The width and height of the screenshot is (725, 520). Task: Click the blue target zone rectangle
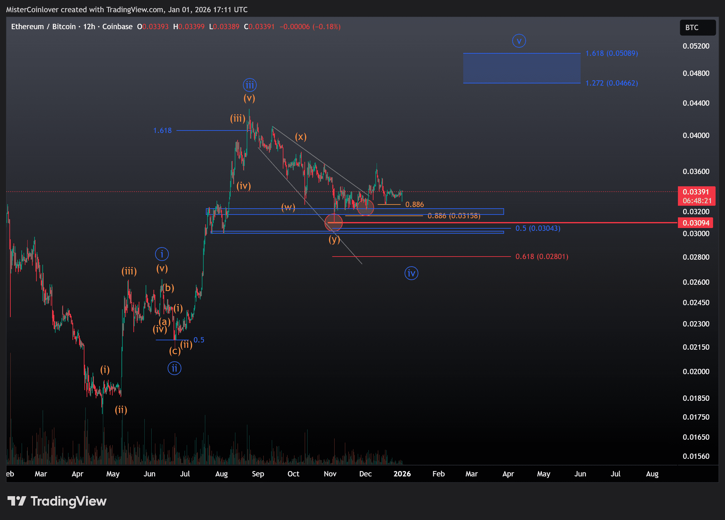[521, 68]
